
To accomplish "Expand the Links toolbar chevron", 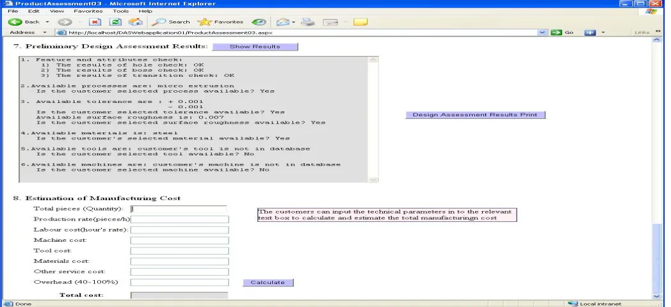I will (658, 32).
